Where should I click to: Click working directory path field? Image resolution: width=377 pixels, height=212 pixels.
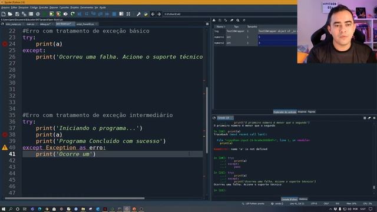point(230,14)
